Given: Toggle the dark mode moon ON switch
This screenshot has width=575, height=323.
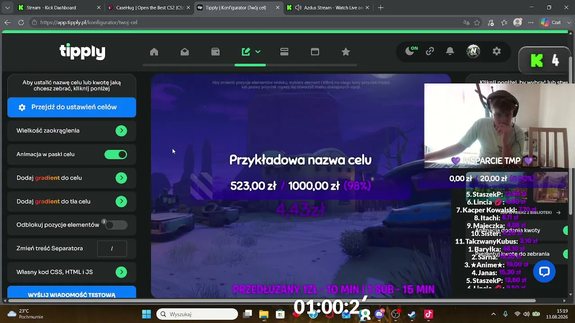Looking at the screenshot, I should [411, 51].
